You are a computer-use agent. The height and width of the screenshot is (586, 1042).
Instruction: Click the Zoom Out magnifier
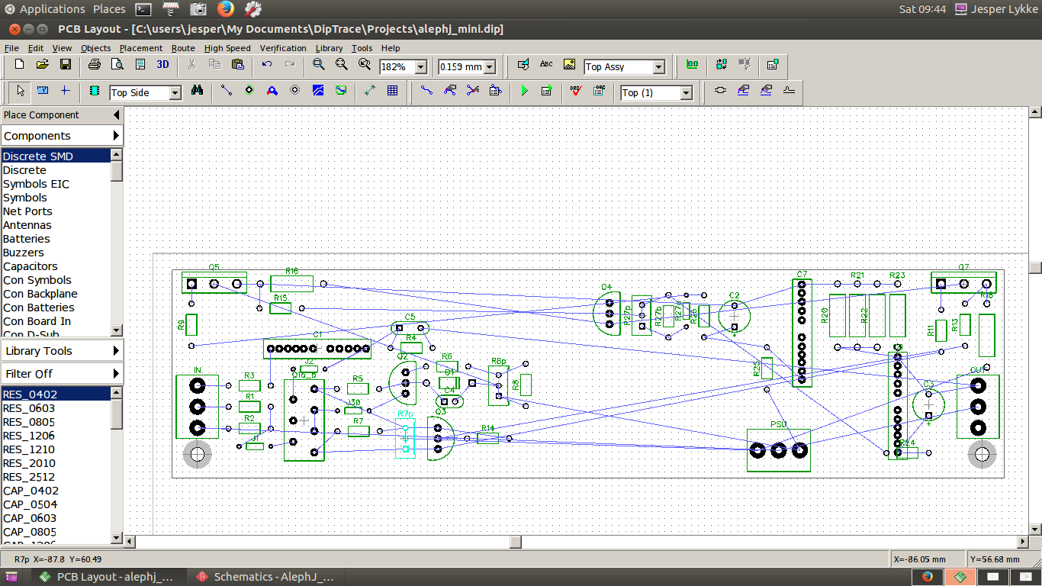(x=341, y=66)
